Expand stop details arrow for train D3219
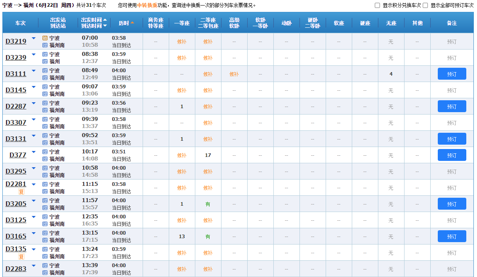Screen dimensions: 477x277 34,38
